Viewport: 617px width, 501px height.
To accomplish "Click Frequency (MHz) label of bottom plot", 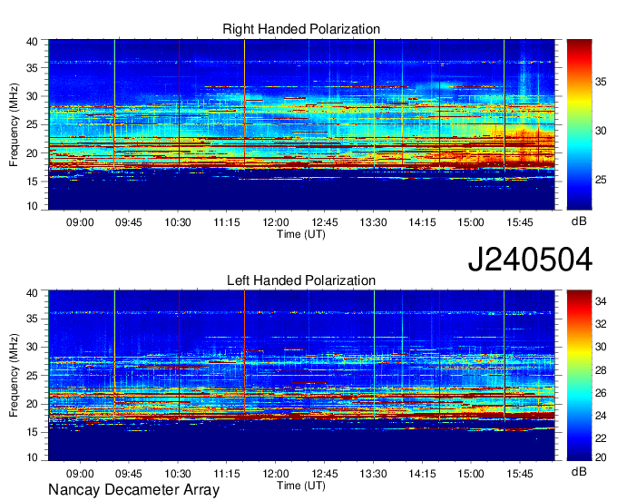I will pos(14,376).
